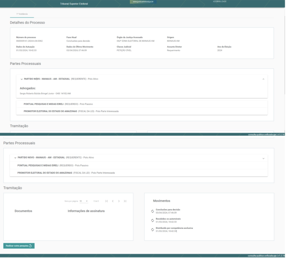The height and width of the screenshot is (258, 286).
Task: Open ACESSIBILIDADE in the top header
Action: point(219,2)
